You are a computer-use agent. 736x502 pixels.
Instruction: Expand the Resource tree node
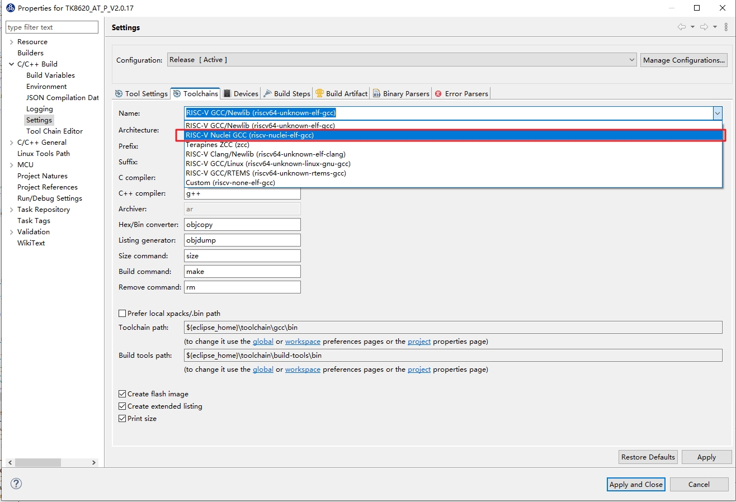(11, 42)
